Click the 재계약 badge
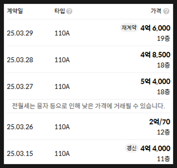This screenshot has height=168, width=177. (x=129, y=28)
